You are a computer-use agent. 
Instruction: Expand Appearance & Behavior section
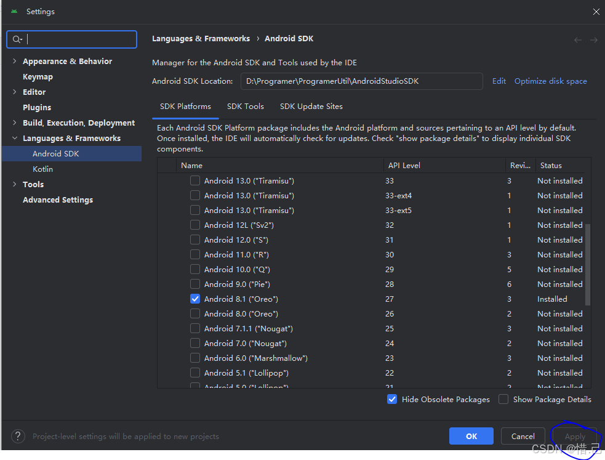coord(15,61)
